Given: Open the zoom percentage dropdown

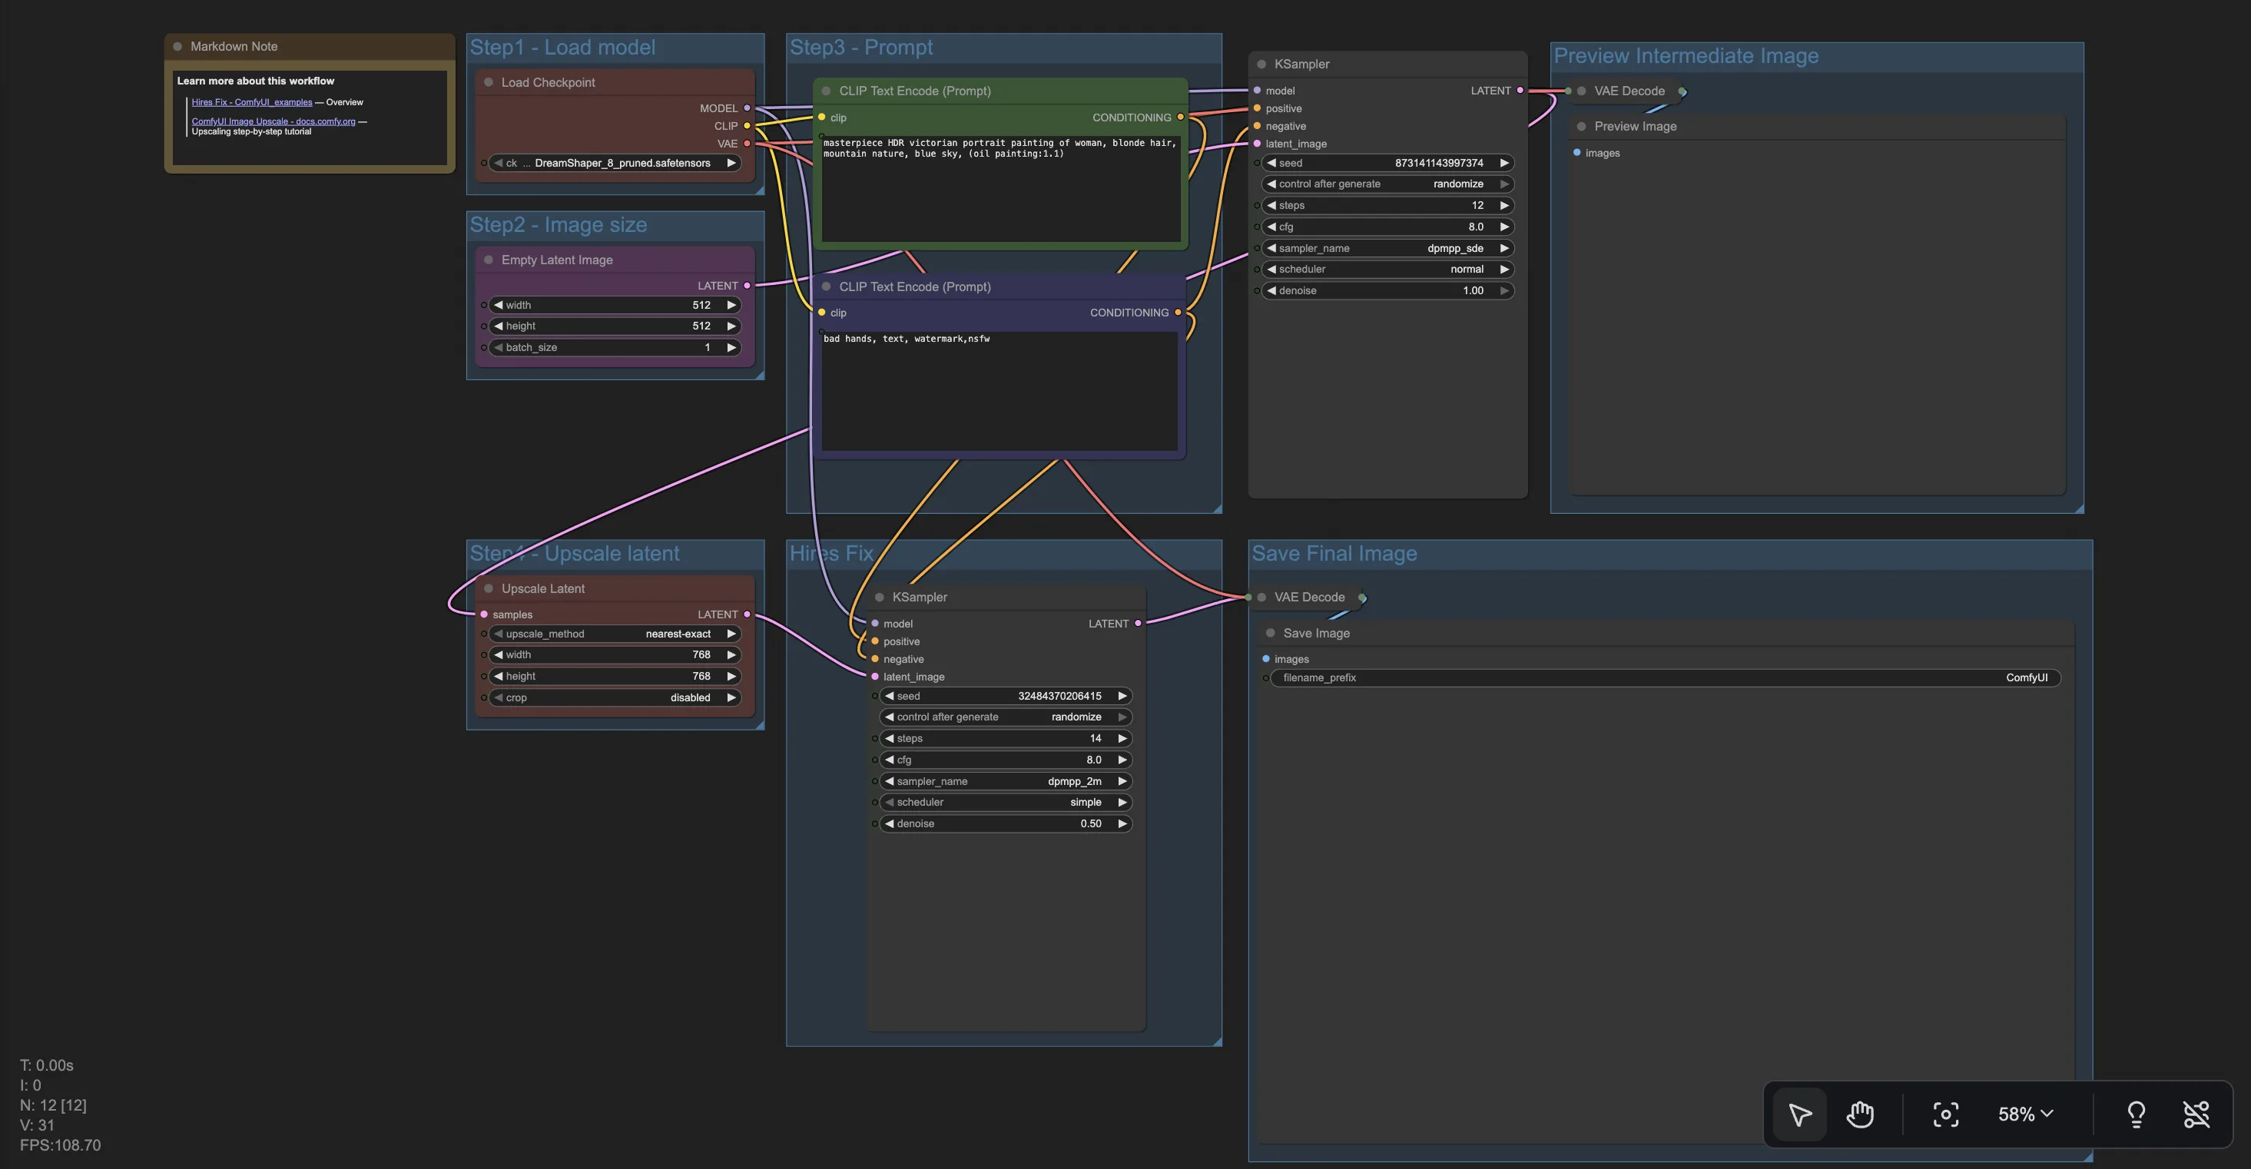Looking at the screenshot, I should click(2024, 1114).
